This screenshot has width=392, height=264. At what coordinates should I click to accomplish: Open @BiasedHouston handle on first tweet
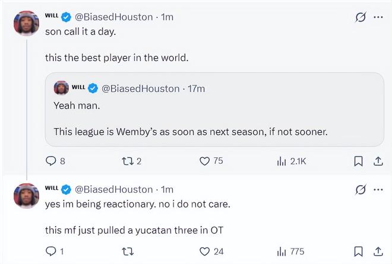coord(114,17)
